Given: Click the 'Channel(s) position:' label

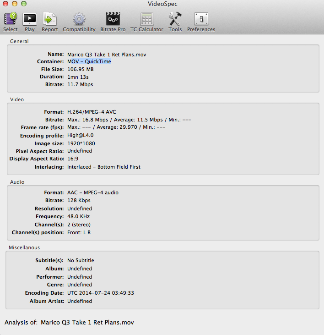Looking at the screenshot, I should [38, 232].
